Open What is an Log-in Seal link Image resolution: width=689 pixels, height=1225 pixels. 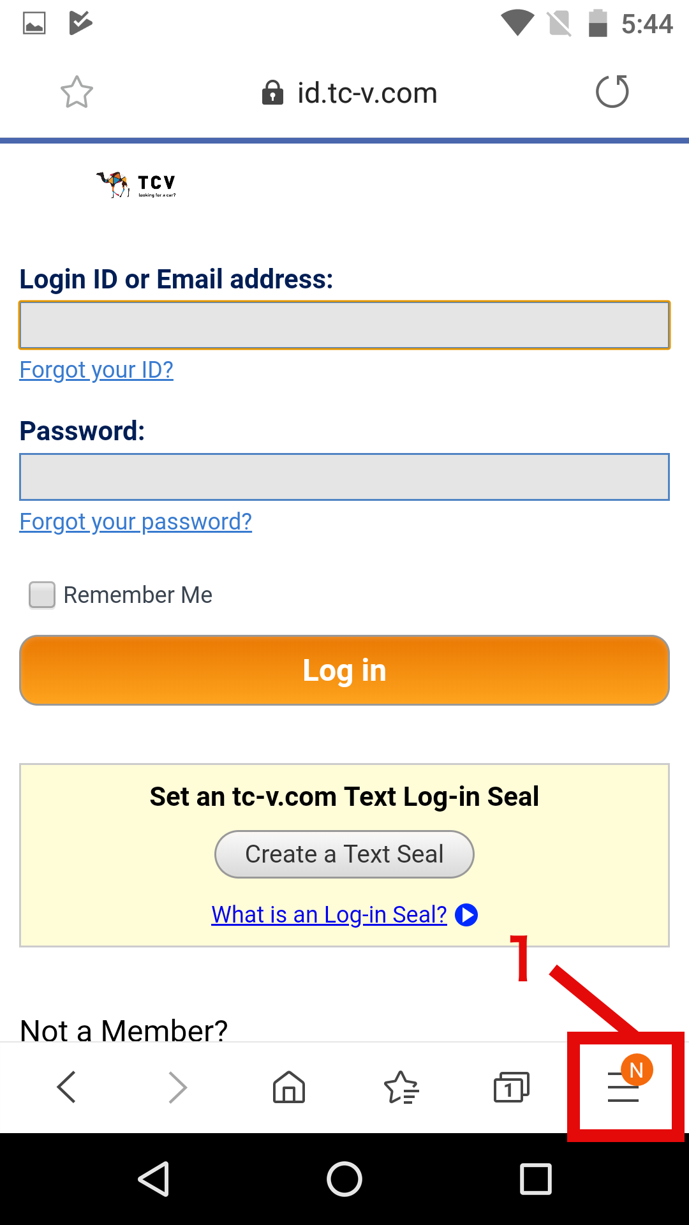329,914
